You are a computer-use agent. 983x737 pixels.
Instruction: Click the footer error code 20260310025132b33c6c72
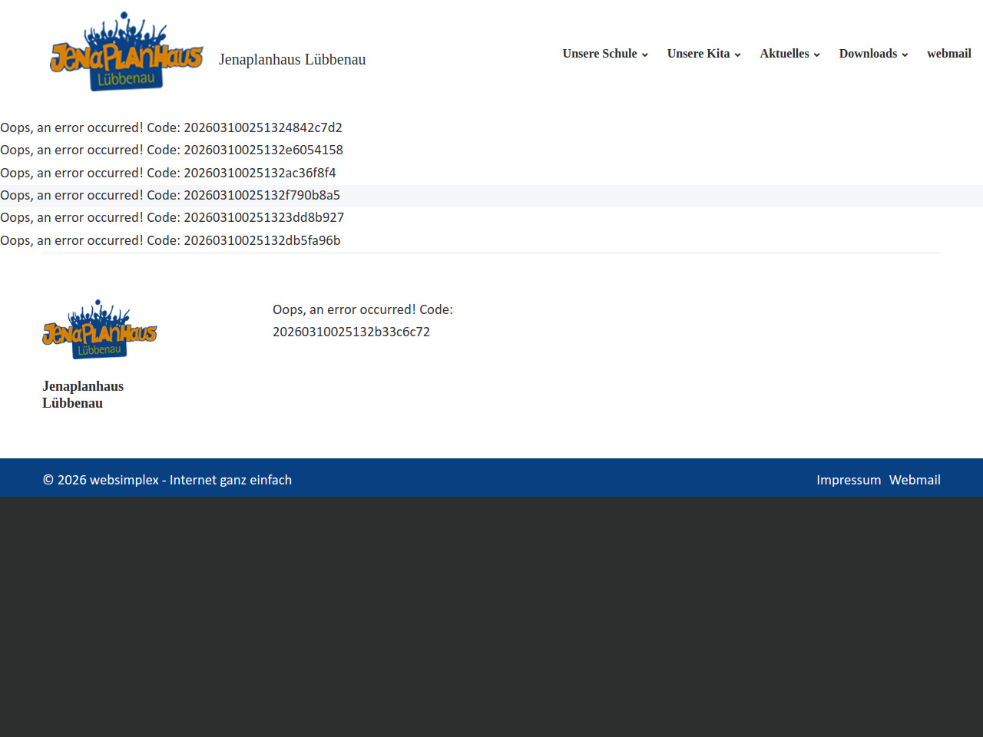point(351,332)
